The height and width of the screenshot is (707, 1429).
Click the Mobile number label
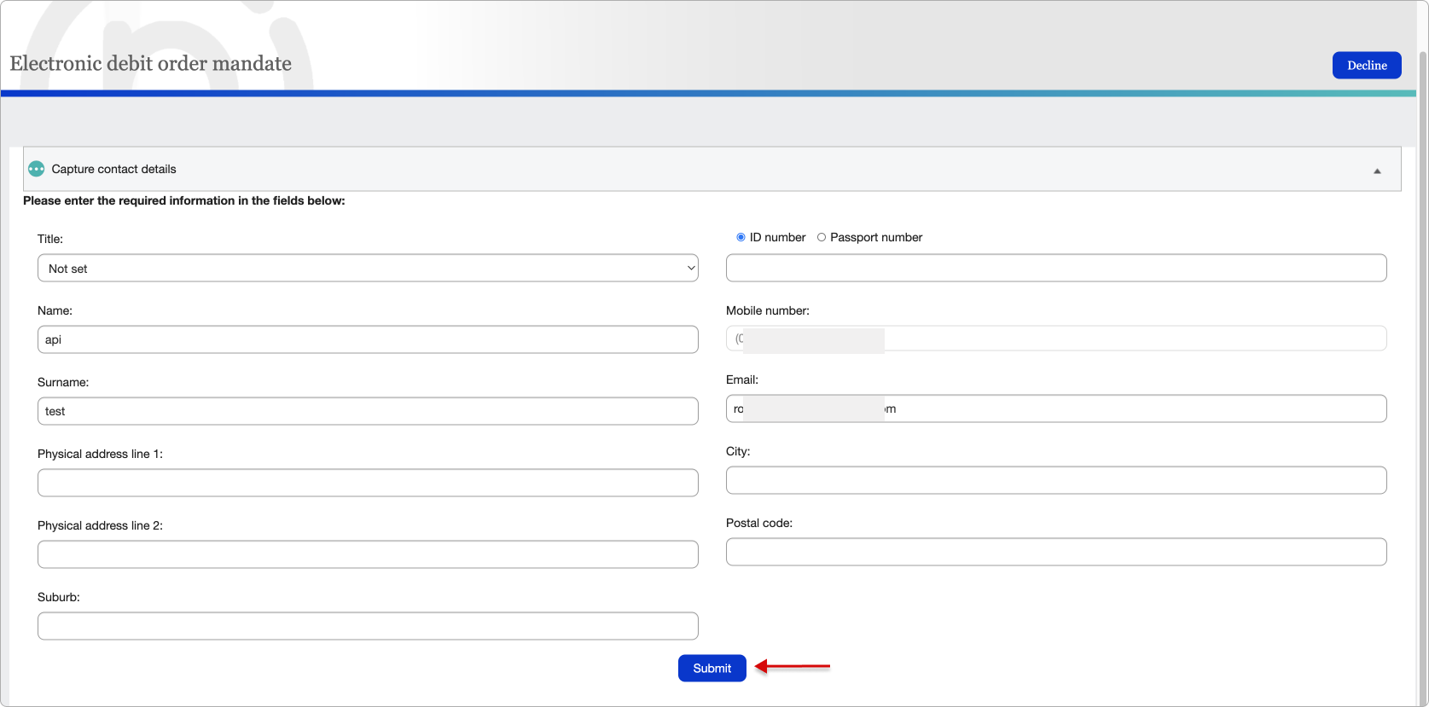pos(768,310)
